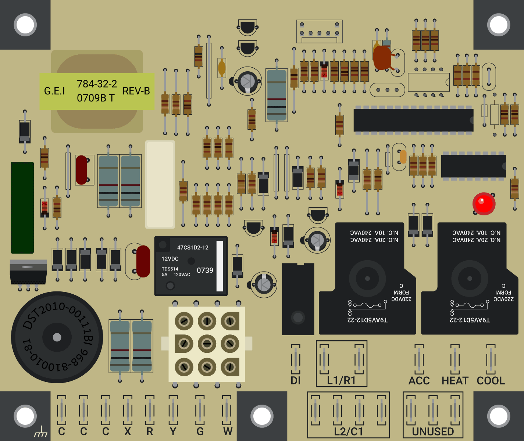
Task: Click the T9AV5D12-22 relay above L1/R1
Action: (x=367, y=278)
